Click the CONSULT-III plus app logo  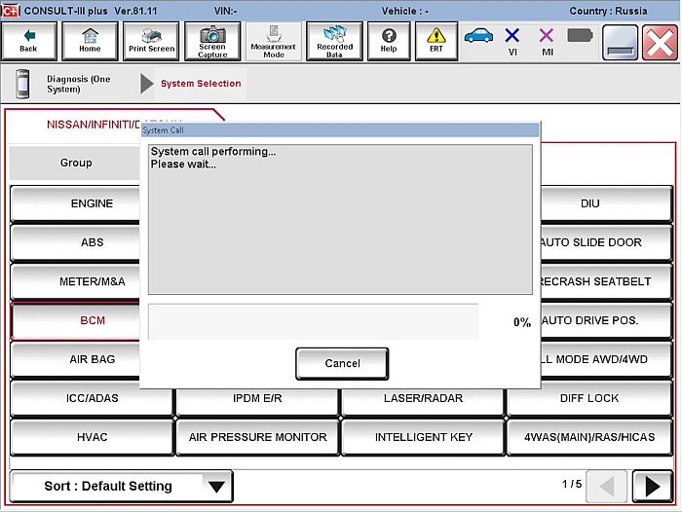(x=11, y=11)
